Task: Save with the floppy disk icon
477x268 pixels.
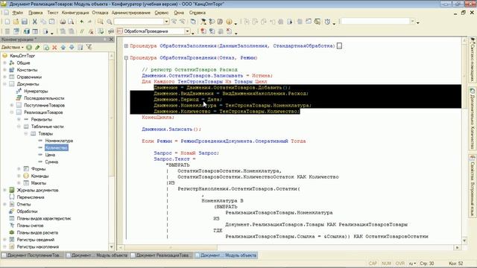Action: [25, 22]
